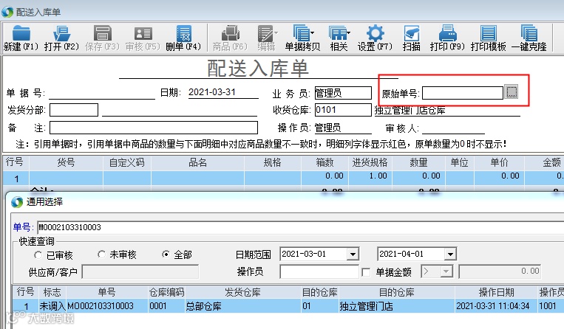The height and width of the screenshot is (329, 564).
Task: Click the operation date 2021-03-31 11:04:34 cell
Action: point(496,306)
